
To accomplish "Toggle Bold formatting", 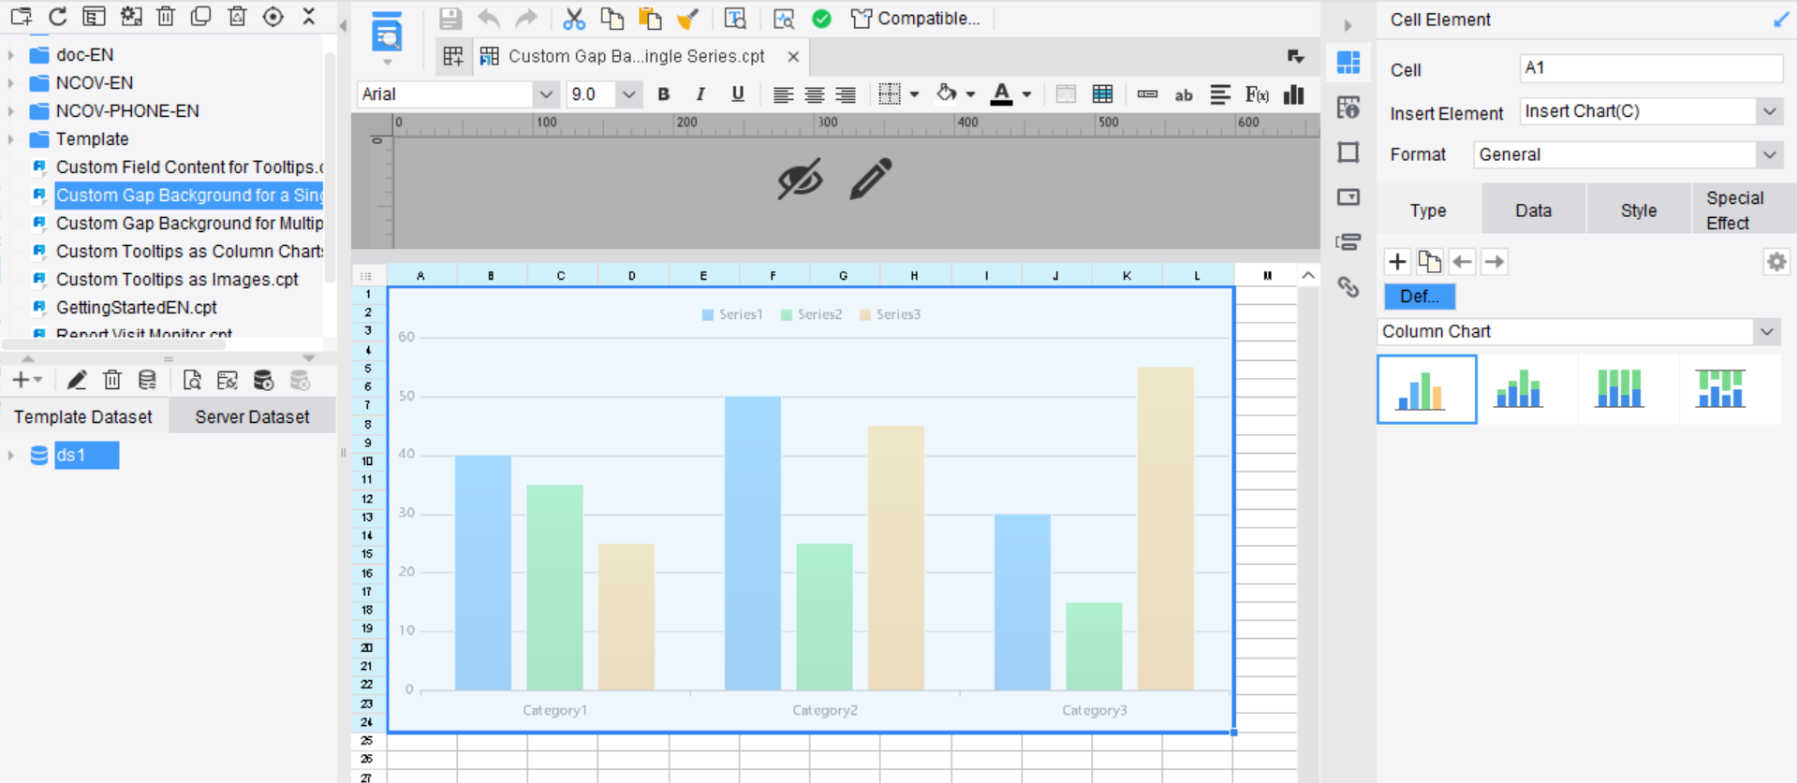I will (x=664, y=94).
